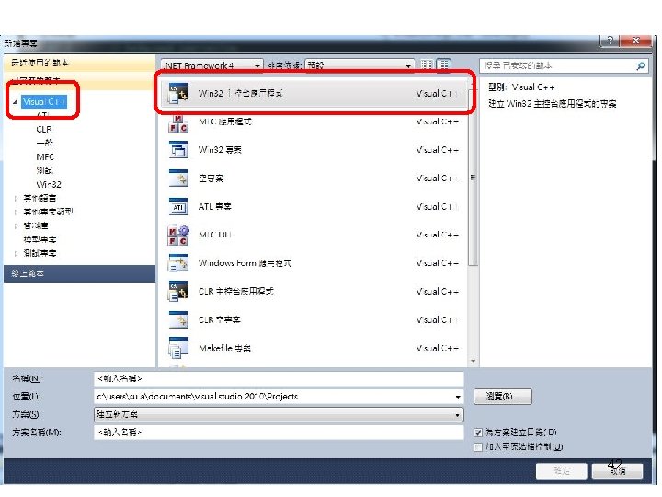Switch to medium icons view
This screenshot has width=662, height=497.
443,64
